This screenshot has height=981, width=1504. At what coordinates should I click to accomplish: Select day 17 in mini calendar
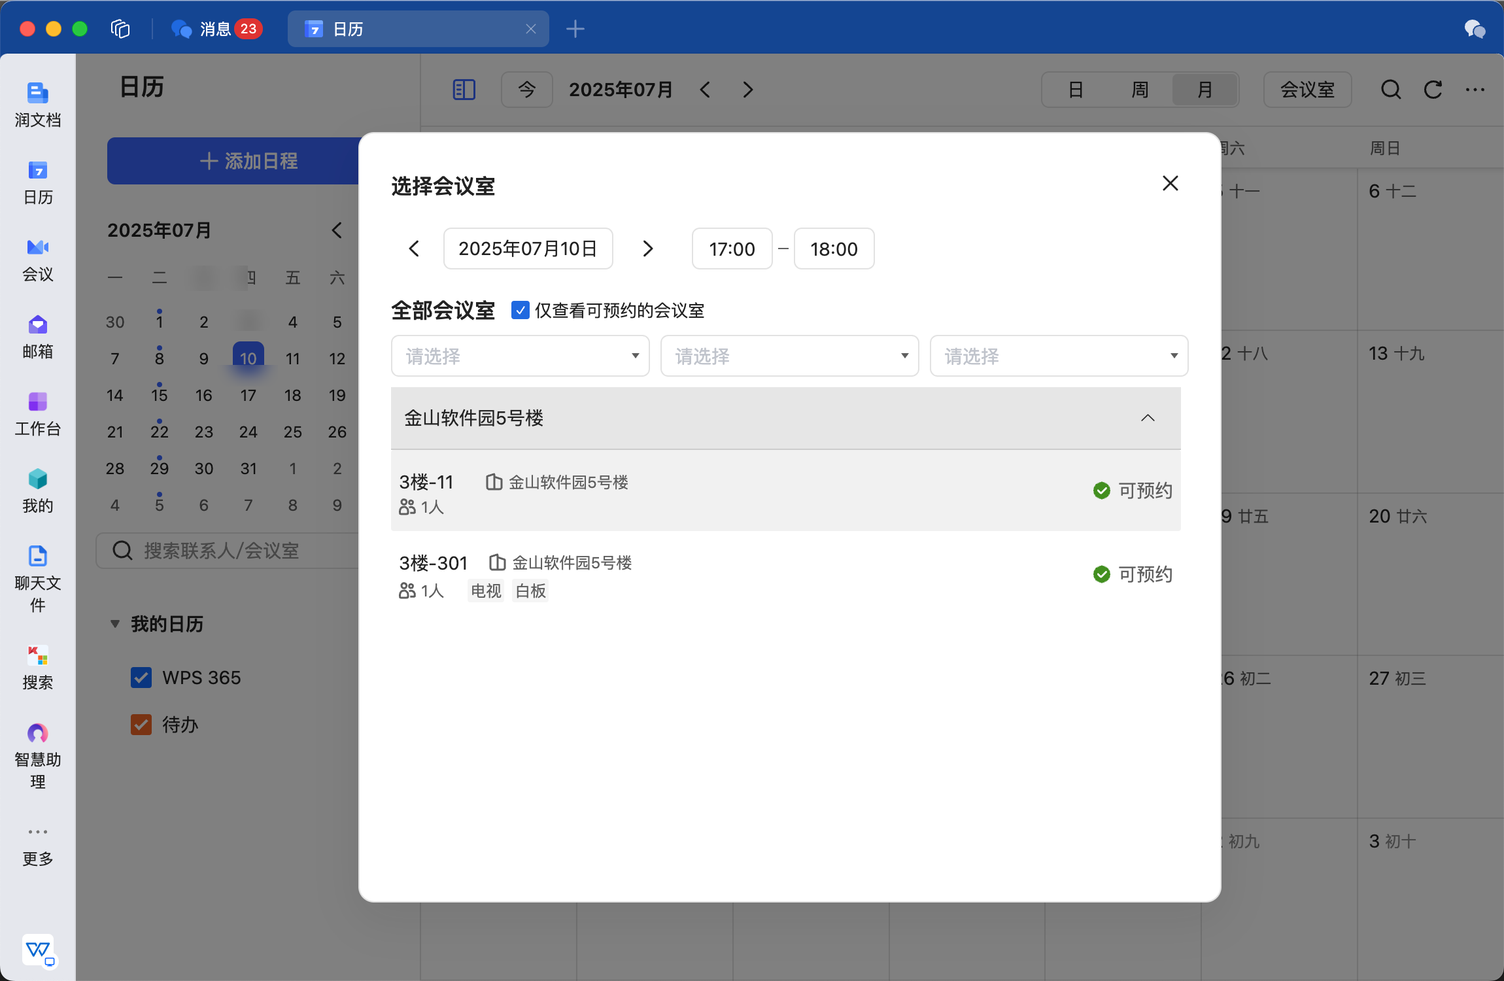click(248, 395)
